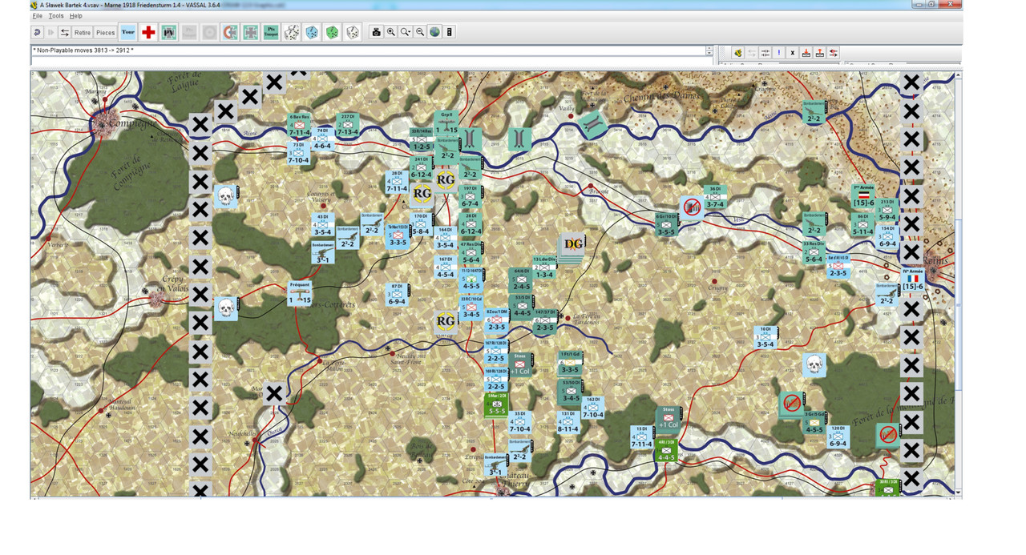Click the iron cross toolbar icon

coord(251,32)
